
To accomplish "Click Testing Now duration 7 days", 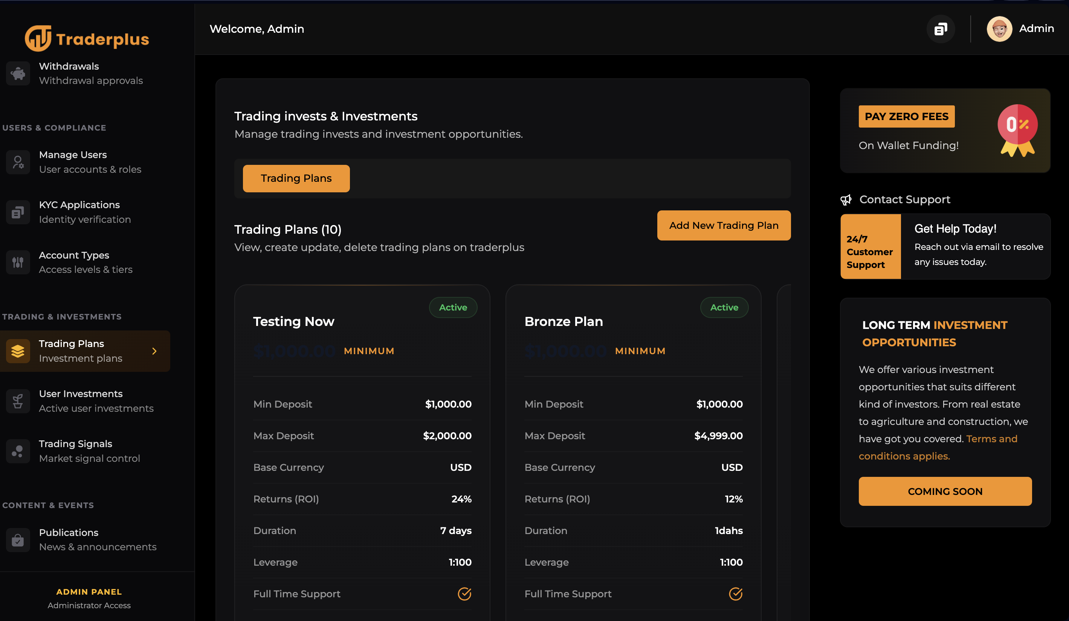I will [456, 531].
